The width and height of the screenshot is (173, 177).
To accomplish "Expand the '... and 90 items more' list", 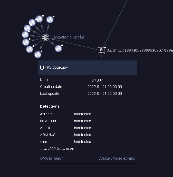I will 57,149.
